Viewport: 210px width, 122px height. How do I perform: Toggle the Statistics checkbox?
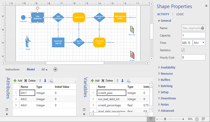coord(183,50)
